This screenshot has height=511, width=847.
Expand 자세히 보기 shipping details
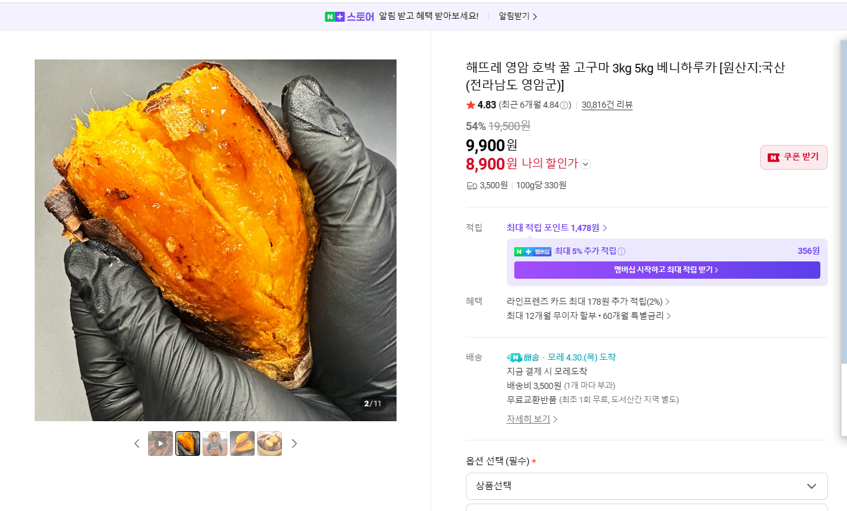(527, 419)
